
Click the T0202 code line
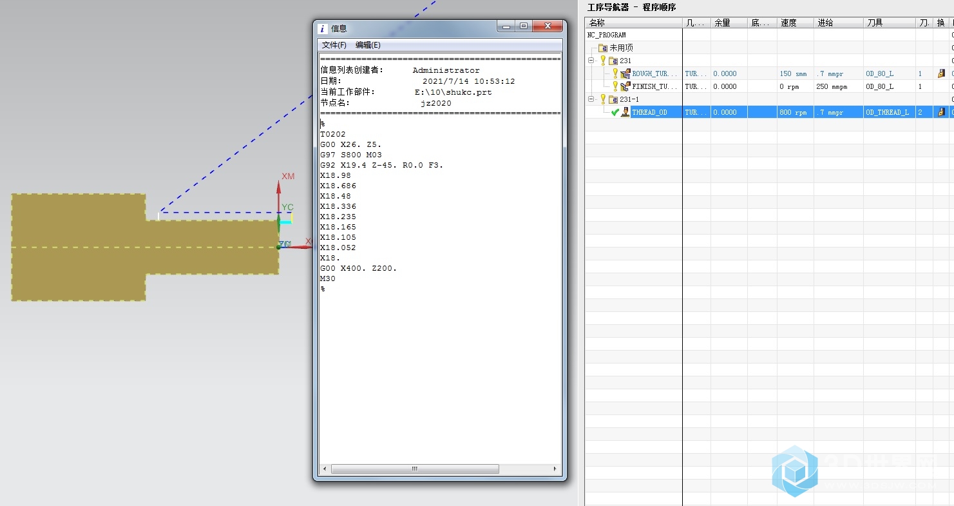pos(333,134)
